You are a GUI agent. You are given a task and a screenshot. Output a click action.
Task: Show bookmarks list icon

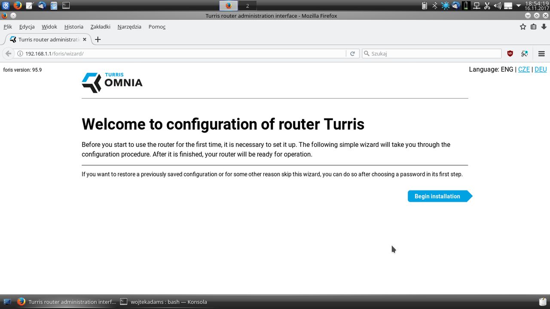point(533,27)
